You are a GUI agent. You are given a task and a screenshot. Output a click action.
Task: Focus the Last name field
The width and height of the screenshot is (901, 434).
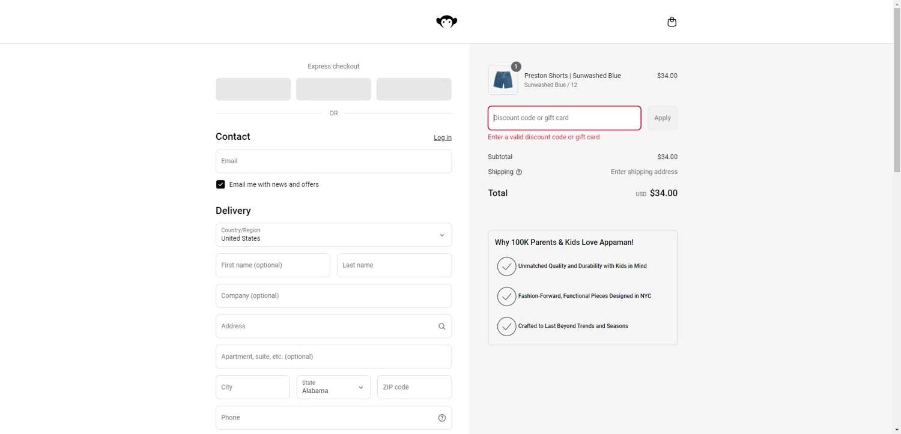394,265
